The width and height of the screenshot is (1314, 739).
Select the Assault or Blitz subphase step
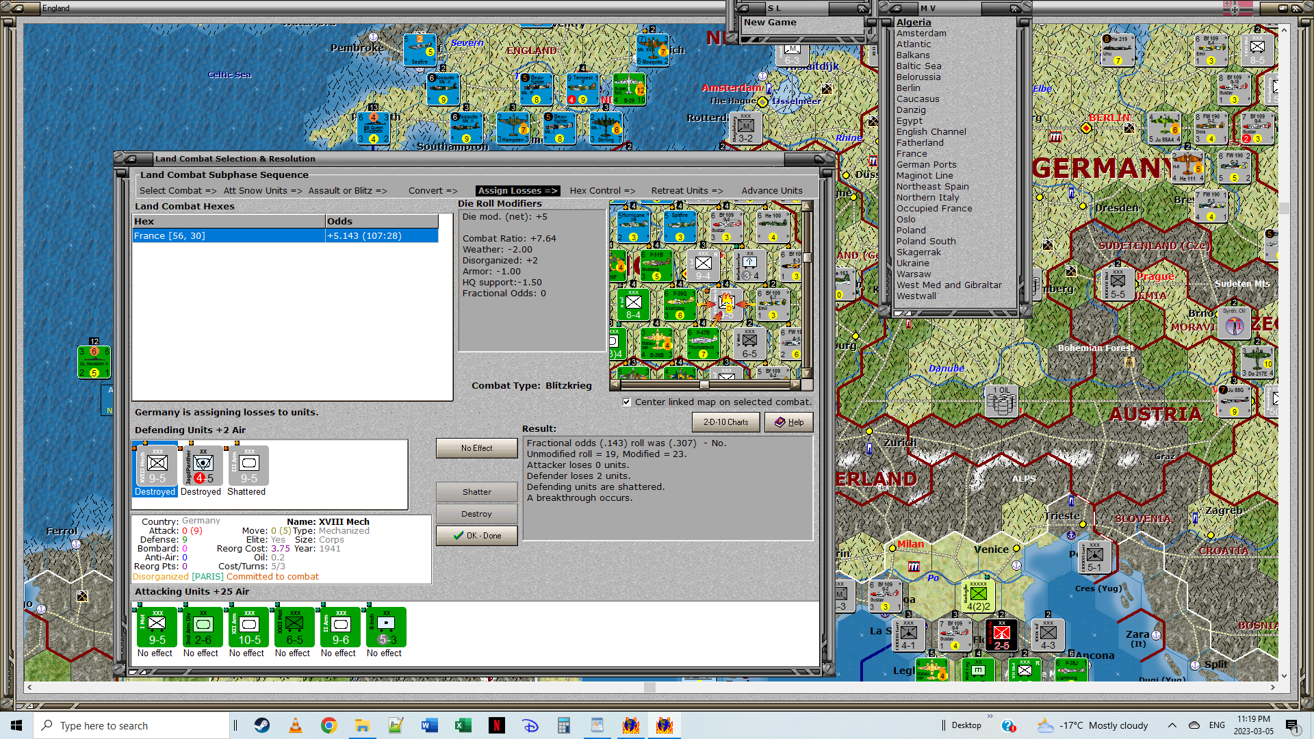click(347, 191)
